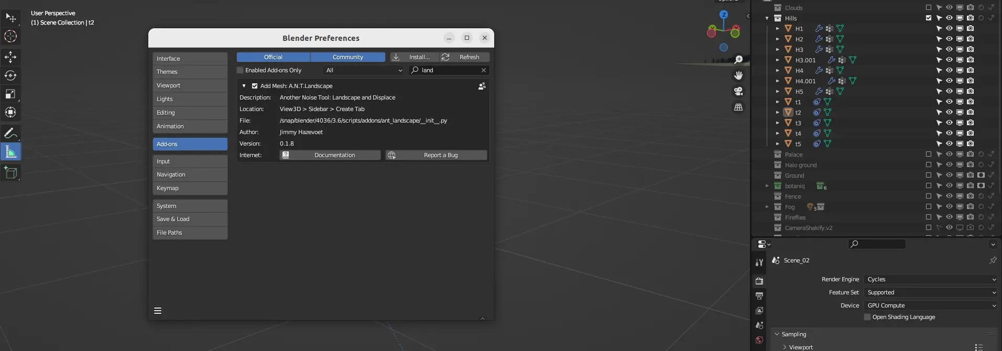Select the Measure tool
This screenshot has width=1002, height=351.
[10, 152]
